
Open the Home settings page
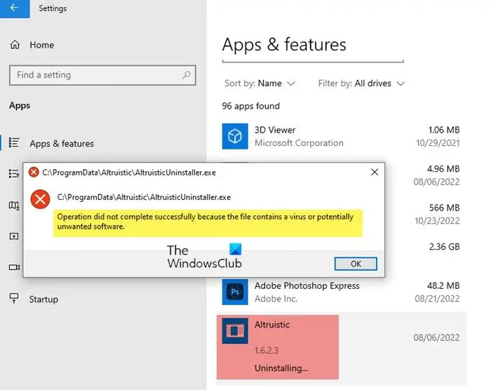(x=32, y=45)
